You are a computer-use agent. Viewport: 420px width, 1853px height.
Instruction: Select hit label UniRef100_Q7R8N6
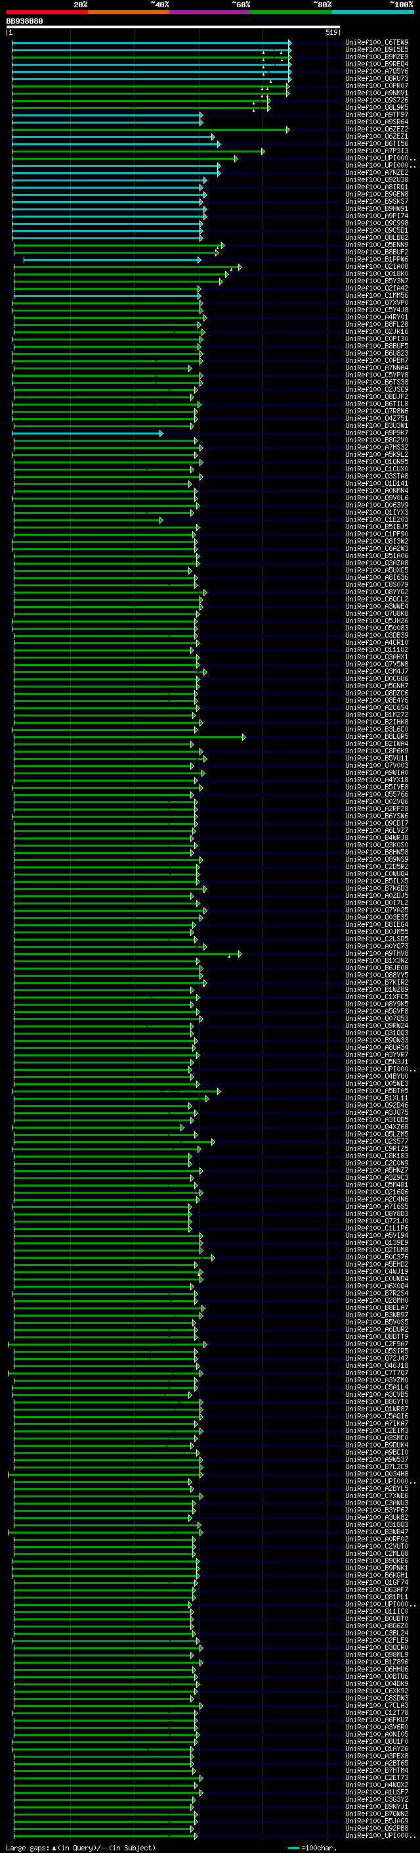pyautogui.click(x=377, y=411)
